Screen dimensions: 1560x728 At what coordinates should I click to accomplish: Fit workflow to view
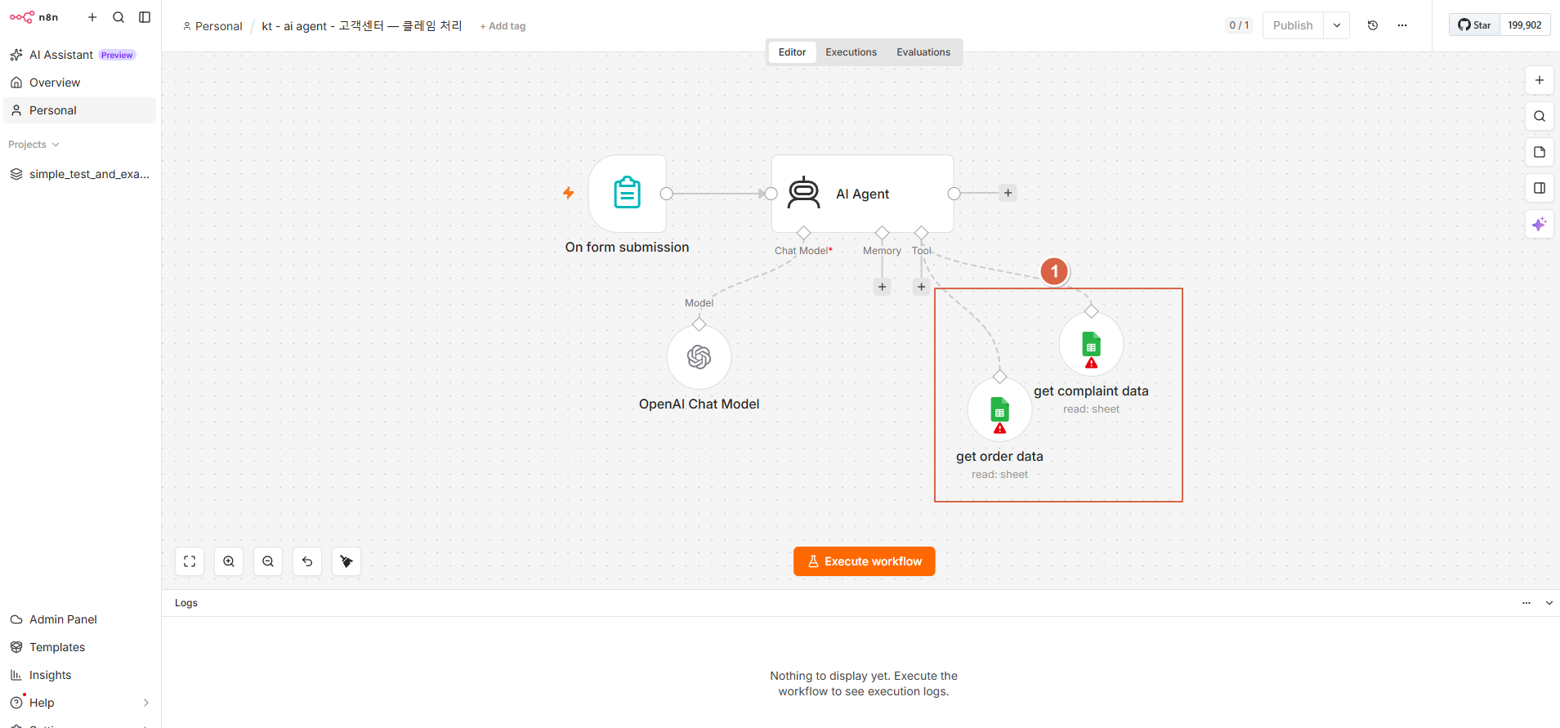pos(190,561)
